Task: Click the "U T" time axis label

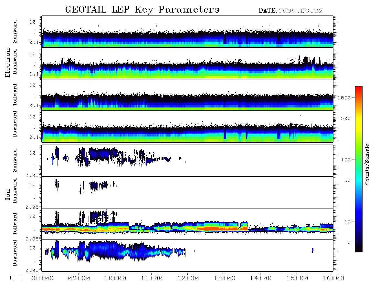Action: (x=16, y=279)
